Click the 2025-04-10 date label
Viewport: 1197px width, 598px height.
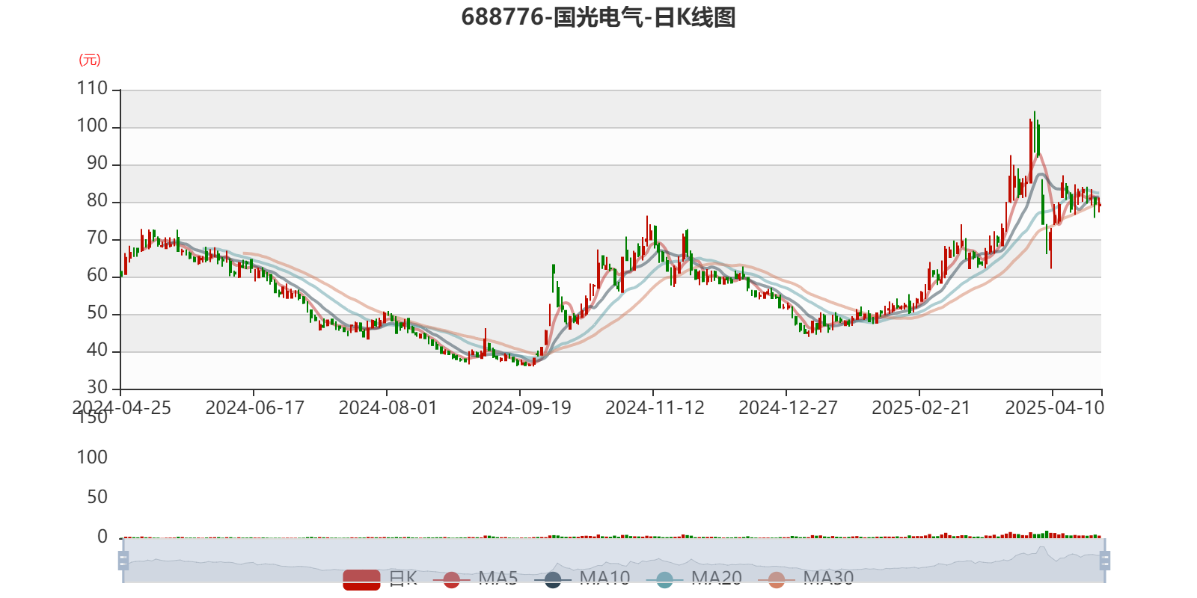(x=1053, y=407)
